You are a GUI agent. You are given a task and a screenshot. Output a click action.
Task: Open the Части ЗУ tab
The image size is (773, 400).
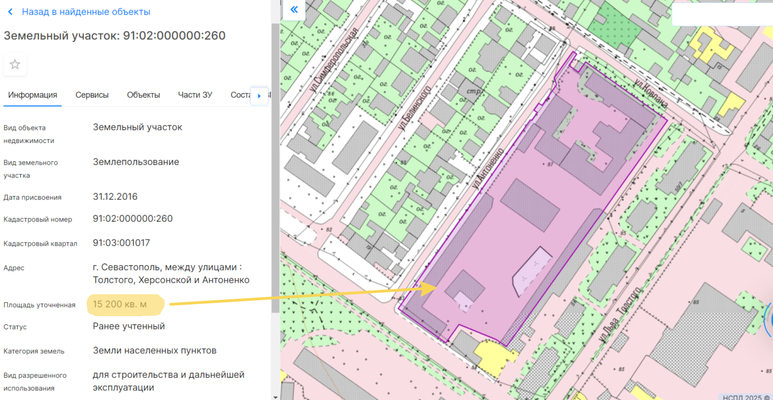195,95
